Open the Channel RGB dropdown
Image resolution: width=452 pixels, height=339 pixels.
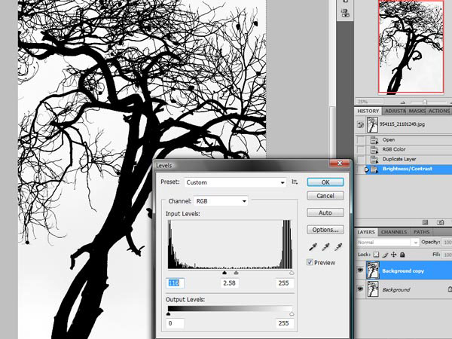(x=221, y=201)
